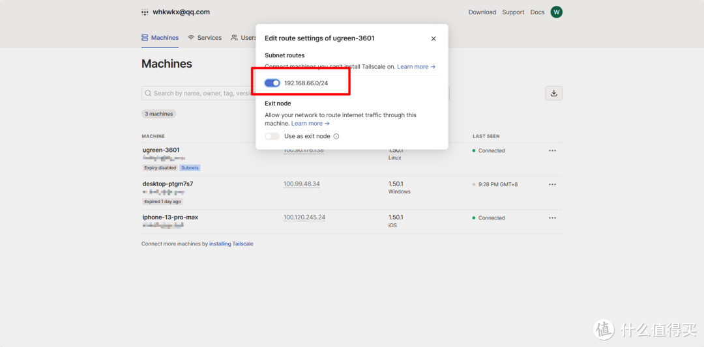704x347 pixels.
Task: Close the Edit route settings dialog
Action: pyautogui.click(x=433, y=39)
